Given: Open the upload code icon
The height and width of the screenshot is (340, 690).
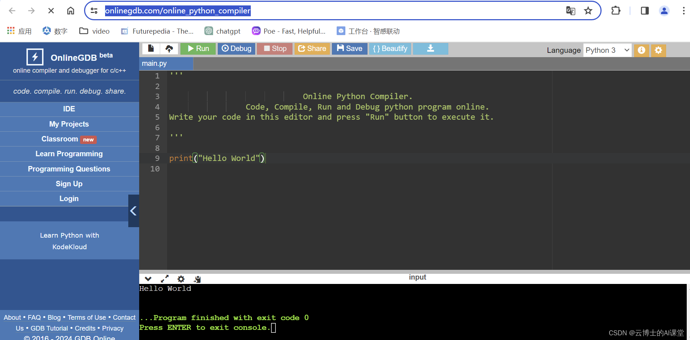Looking at the screenshot, I should click(169, 48).
